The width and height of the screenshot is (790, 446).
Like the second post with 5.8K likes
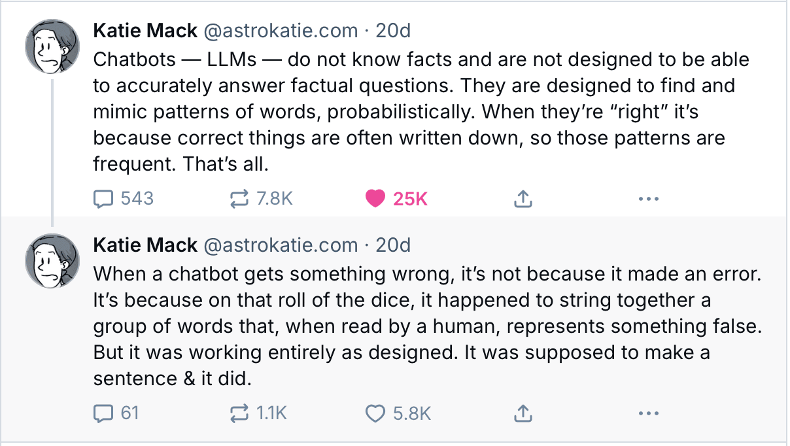(398, 413)
